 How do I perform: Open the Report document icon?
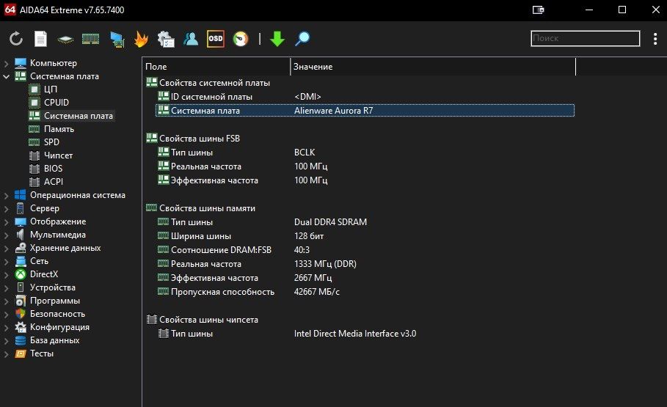pos(40,39)
